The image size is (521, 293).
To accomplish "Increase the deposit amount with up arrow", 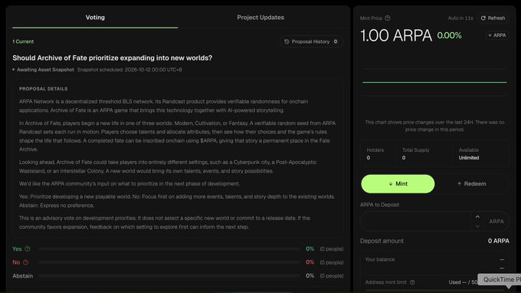I will click(x=477, y=217).
